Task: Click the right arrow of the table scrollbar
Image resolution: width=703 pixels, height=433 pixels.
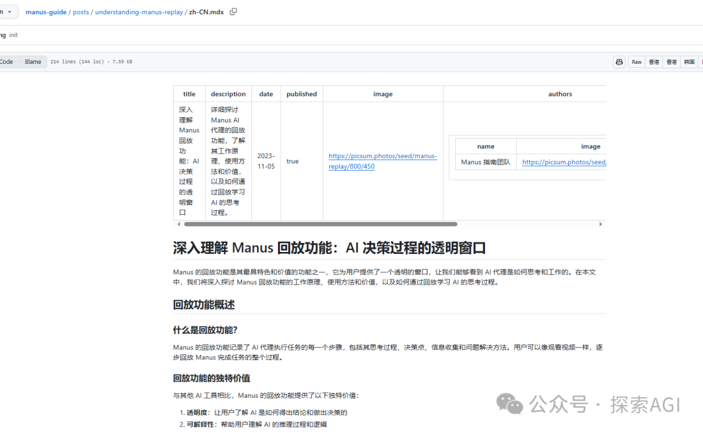Action: pyautogui.click(x=601, y=224)
